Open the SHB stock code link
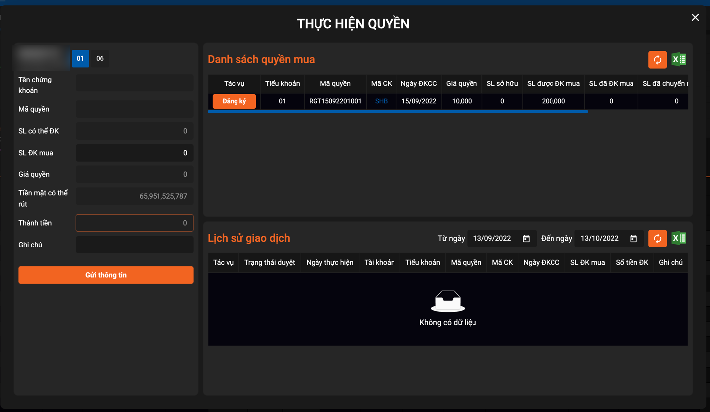This screenshot has width=710, height=412. tap(381, 101)
